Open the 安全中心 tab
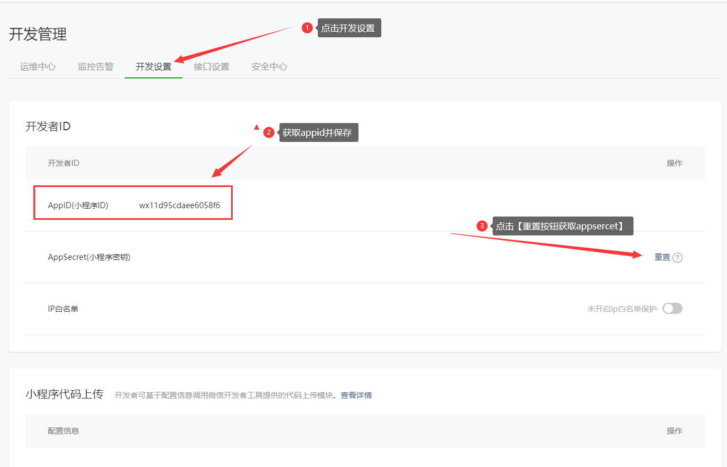This screenshot has height=467, width=727. 269,67
